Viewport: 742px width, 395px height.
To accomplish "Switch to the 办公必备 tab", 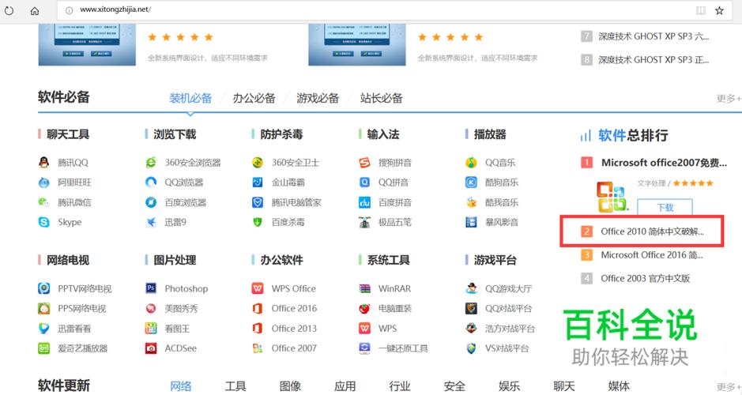I will coord(254,98).
